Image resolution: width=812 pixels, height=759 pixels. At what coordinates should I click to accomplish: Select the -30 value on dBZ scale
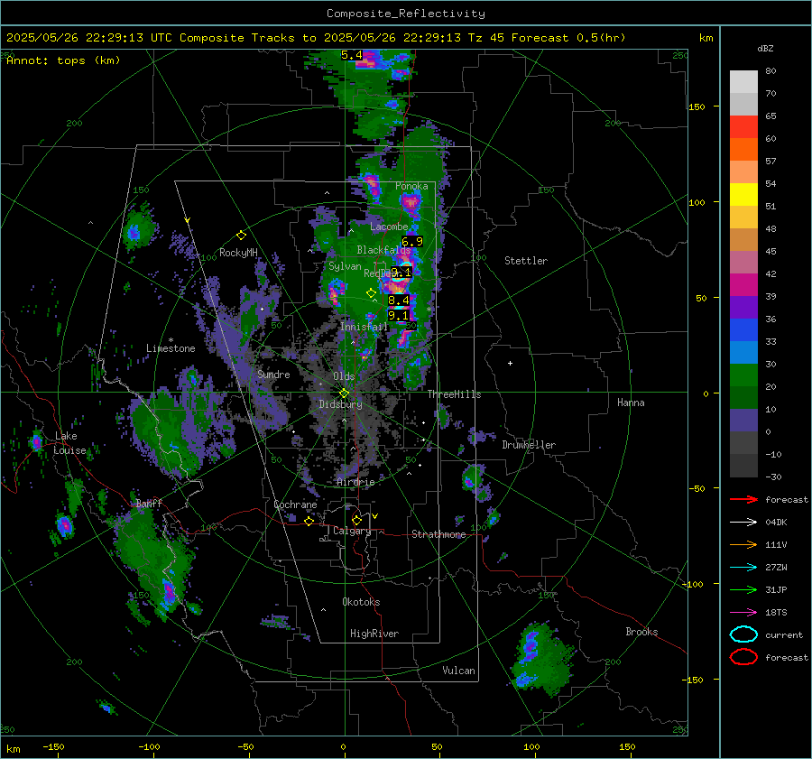(773, 477)
